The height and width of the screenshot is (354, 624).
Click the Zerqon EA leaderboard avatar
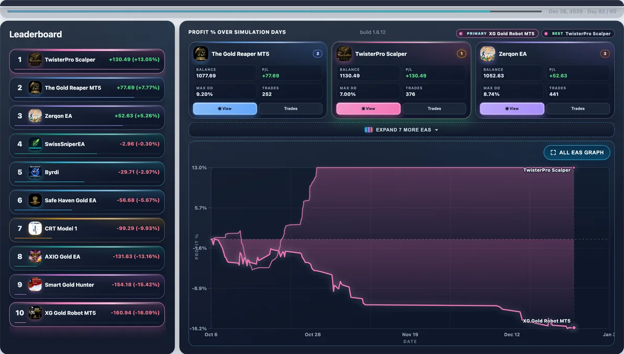(x=35, y=116)
